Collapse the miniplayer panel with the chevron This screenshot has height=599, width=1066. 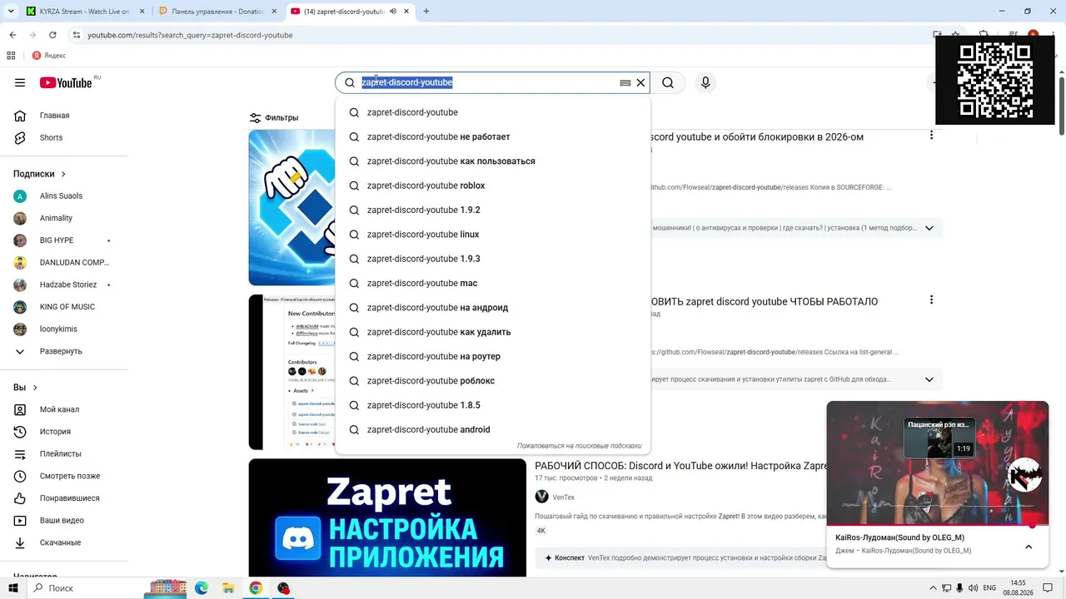pyautogui.click(x=1029, y=547)
